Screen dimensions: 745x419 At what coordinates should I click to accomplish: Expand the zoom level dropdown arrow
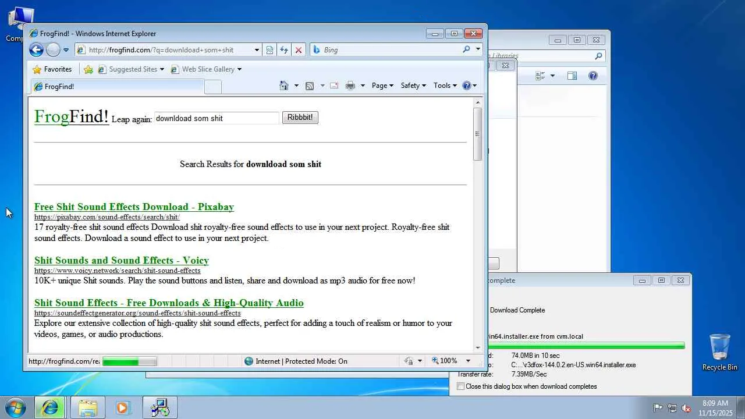click(468, 361)
